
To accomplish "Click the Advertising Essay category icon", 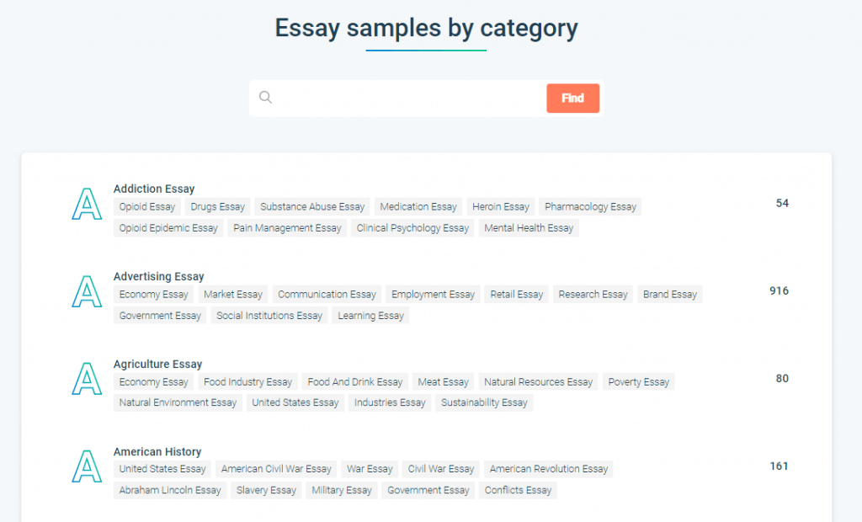I will [x=87, y=291].
